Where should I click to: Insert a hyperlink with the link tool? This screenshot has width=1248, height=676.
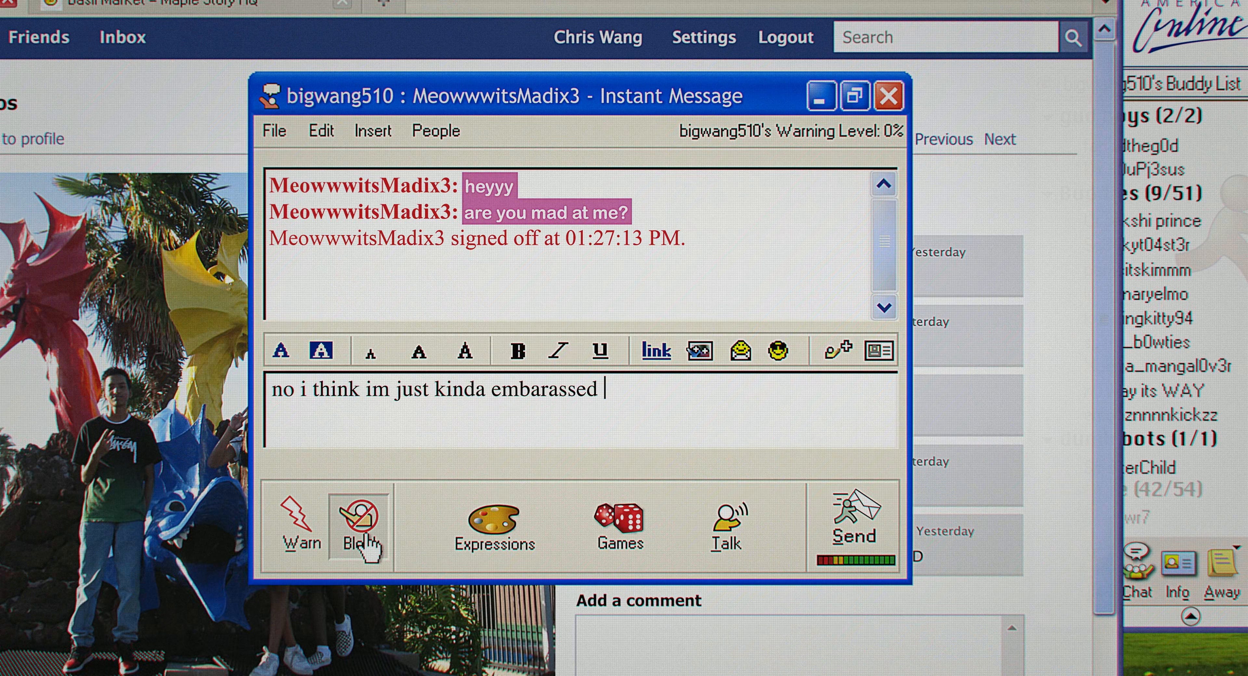click(656, 350)
